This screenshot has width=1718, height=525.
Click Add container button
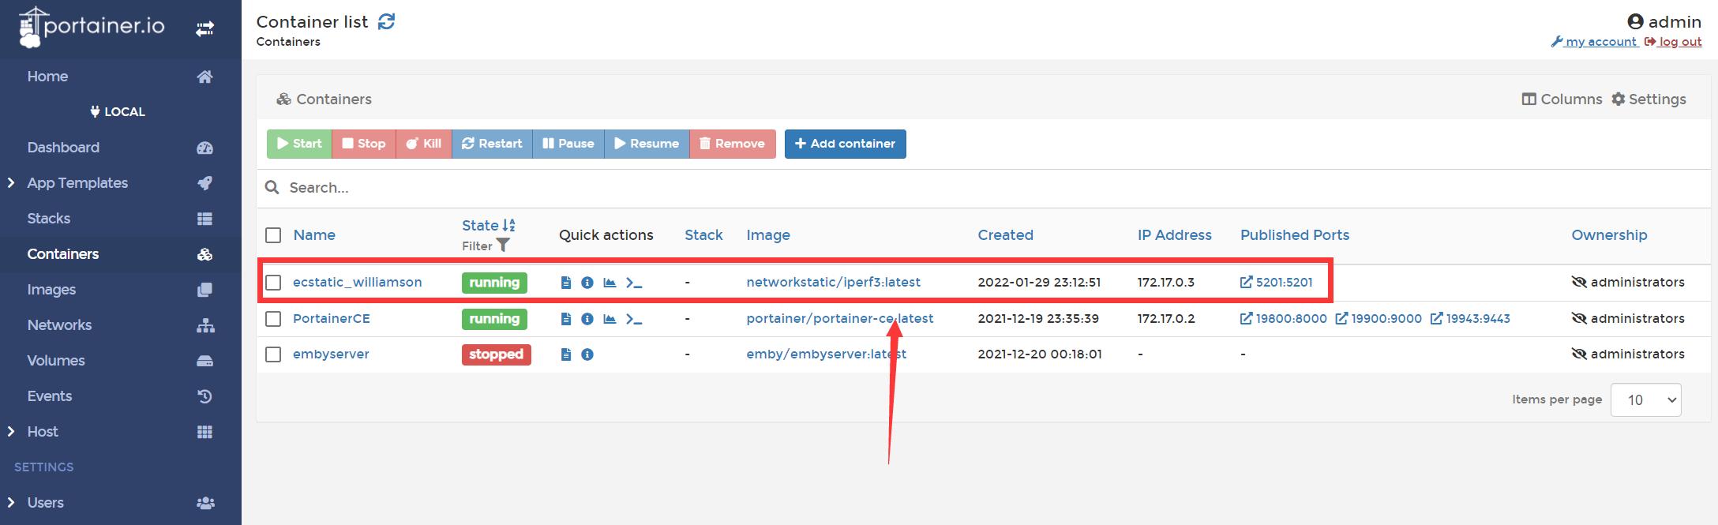coord(846,144)
